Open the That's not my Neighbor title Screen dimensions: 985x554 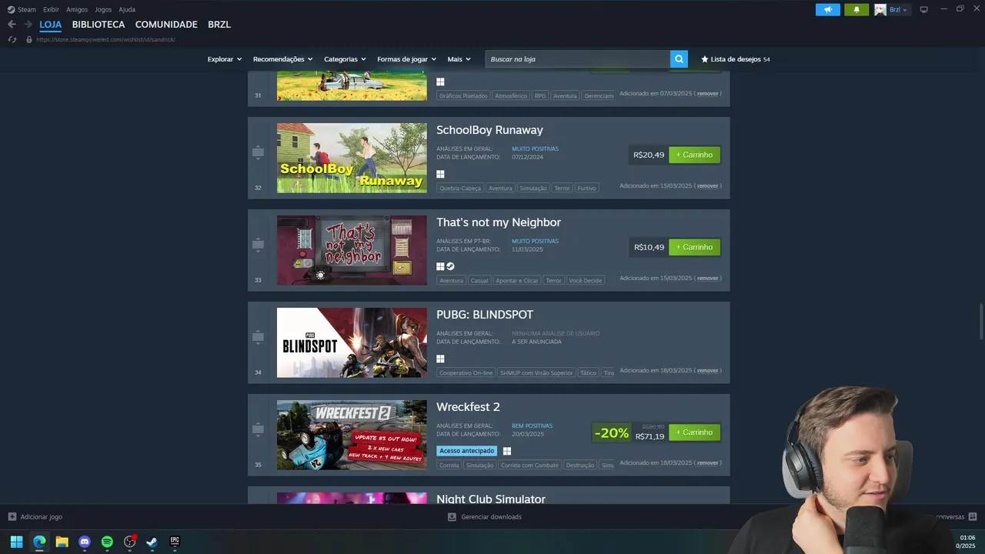499,222
